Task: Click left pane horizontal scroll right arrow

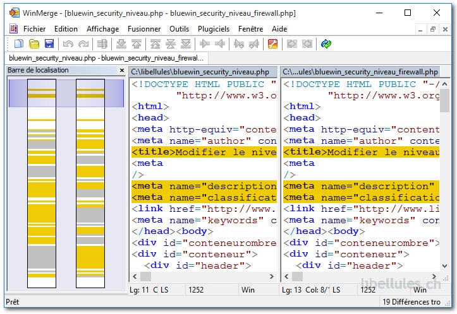Action: click(x=272, y=277)
